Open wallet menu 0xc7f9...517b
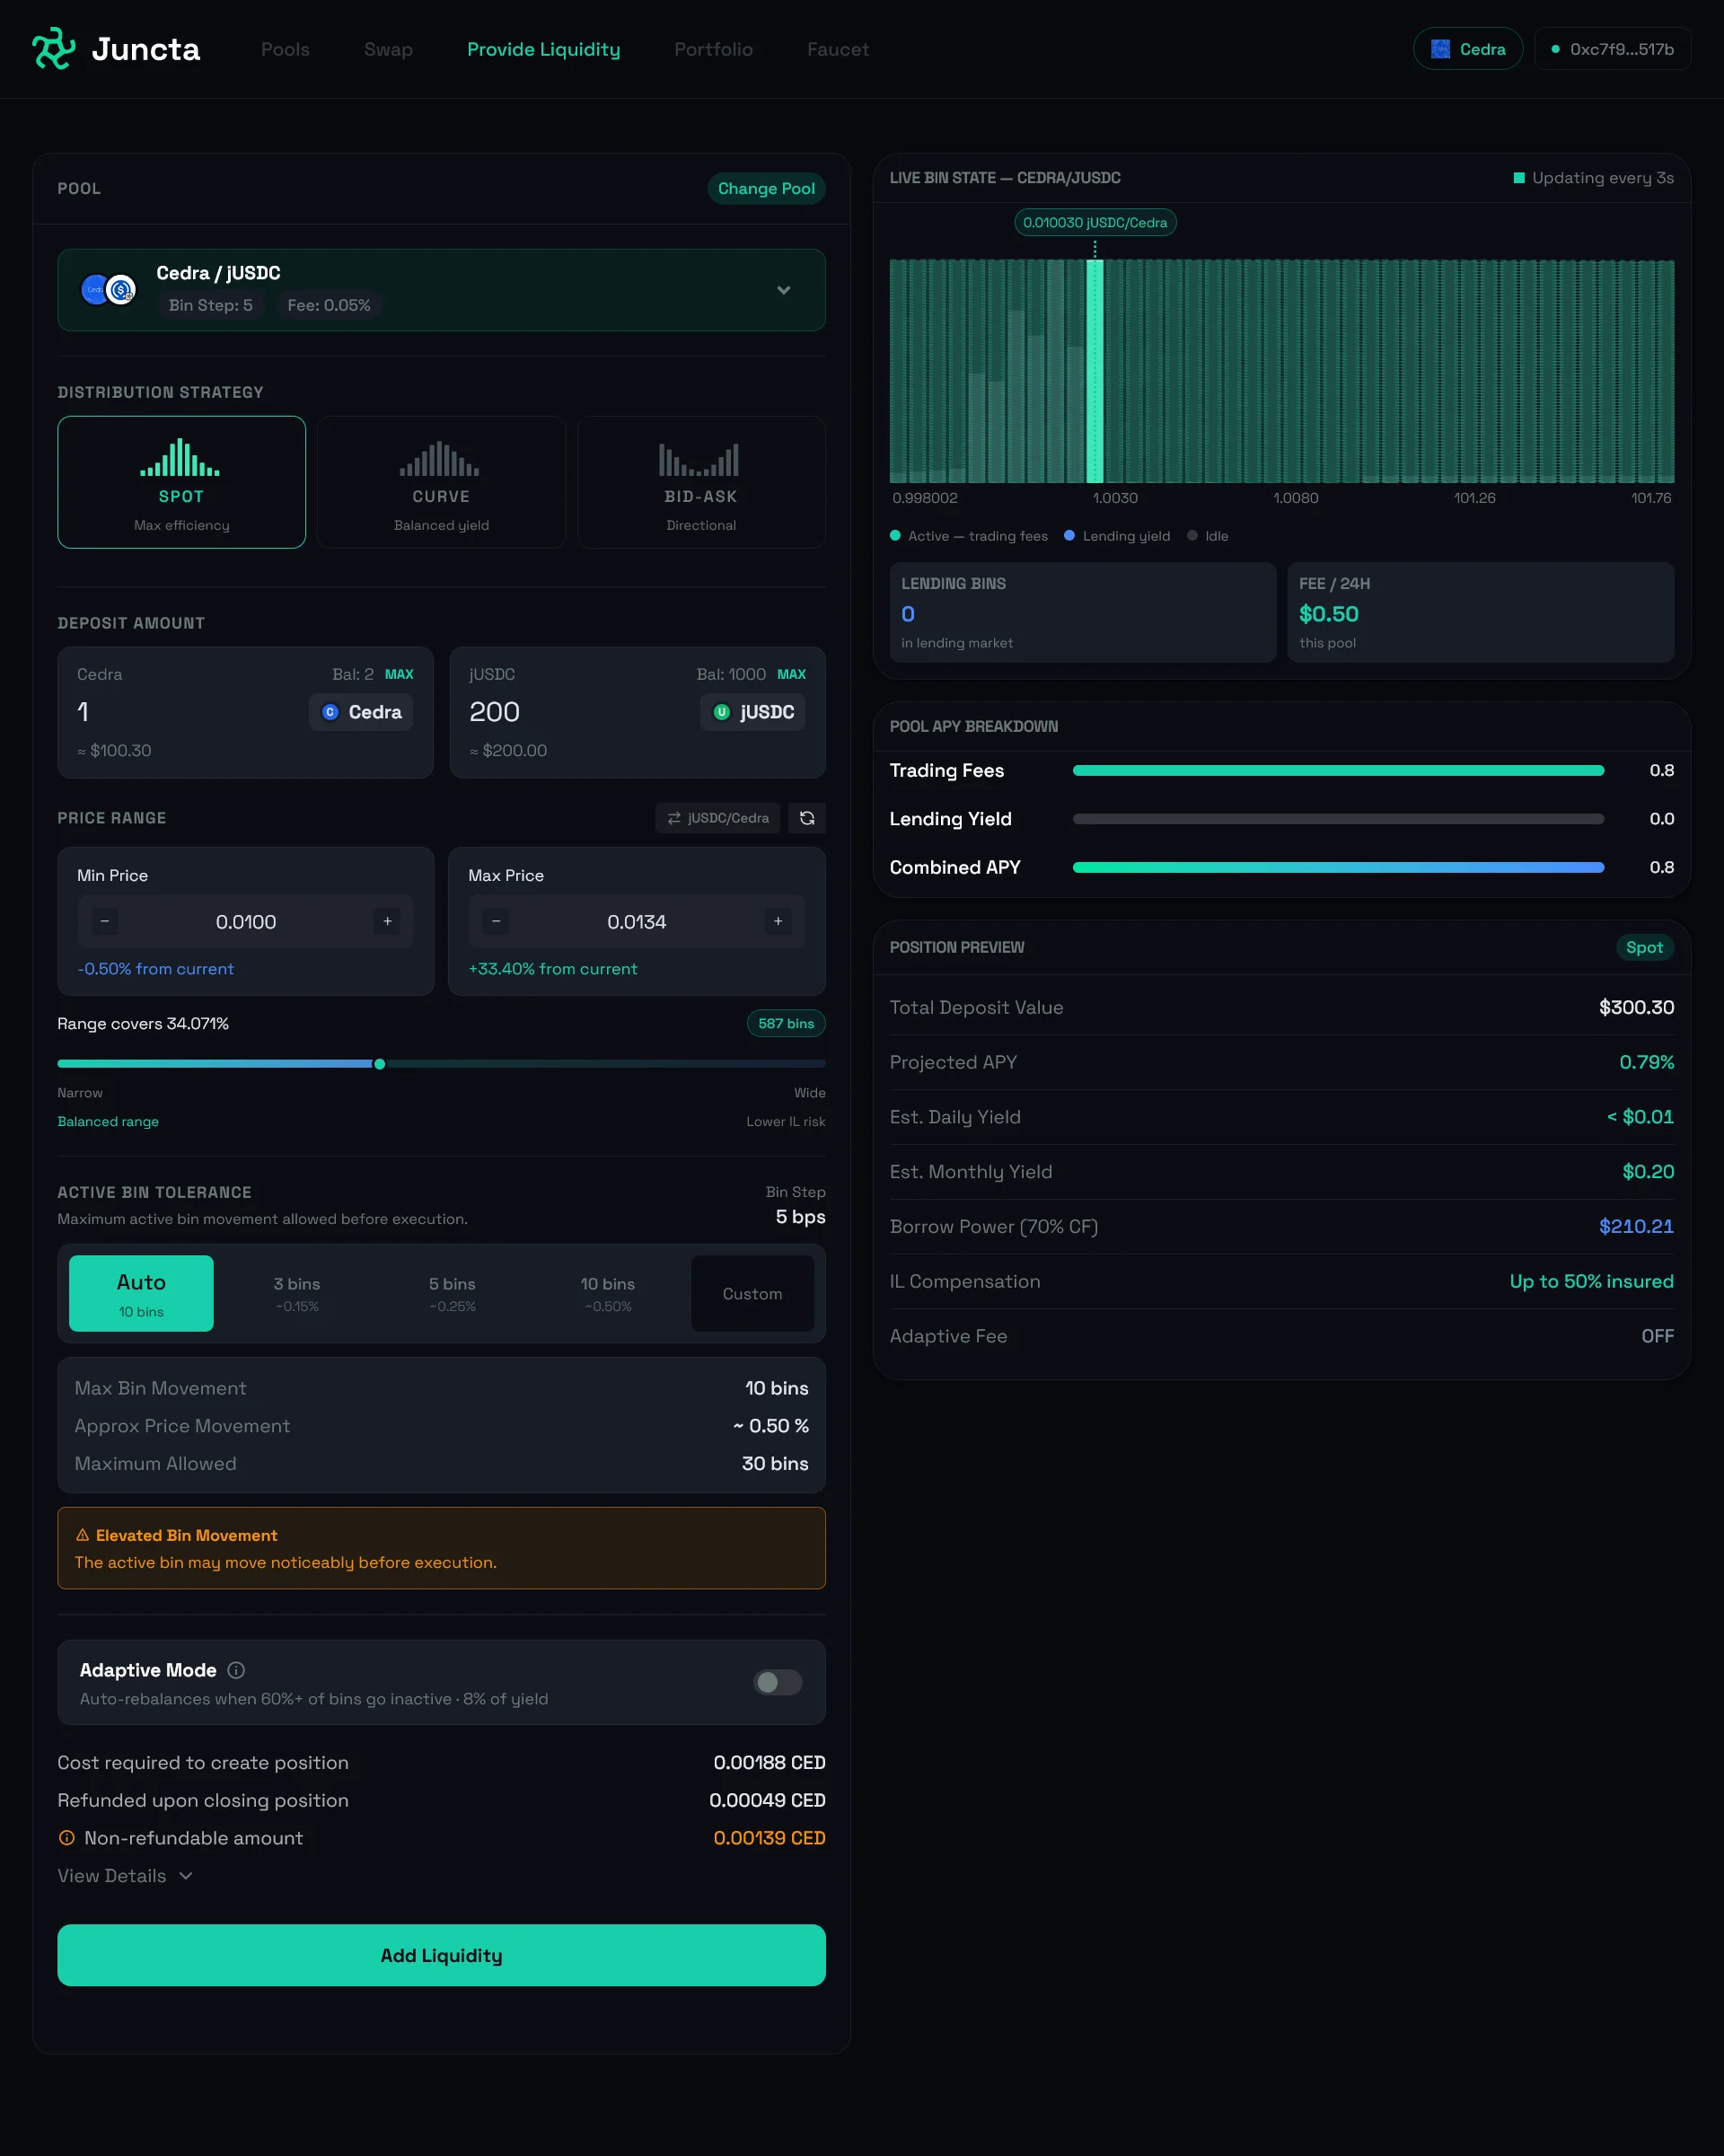This screenshot has width=1724, height=2156. [1612, 49]
